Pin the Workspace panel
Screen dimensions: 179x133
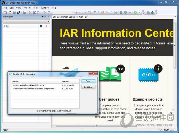(x=46, y=17)
